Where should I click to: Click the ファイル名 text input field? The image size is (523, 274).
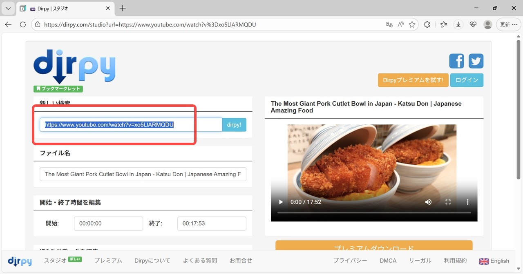click(x=143, y=174)
